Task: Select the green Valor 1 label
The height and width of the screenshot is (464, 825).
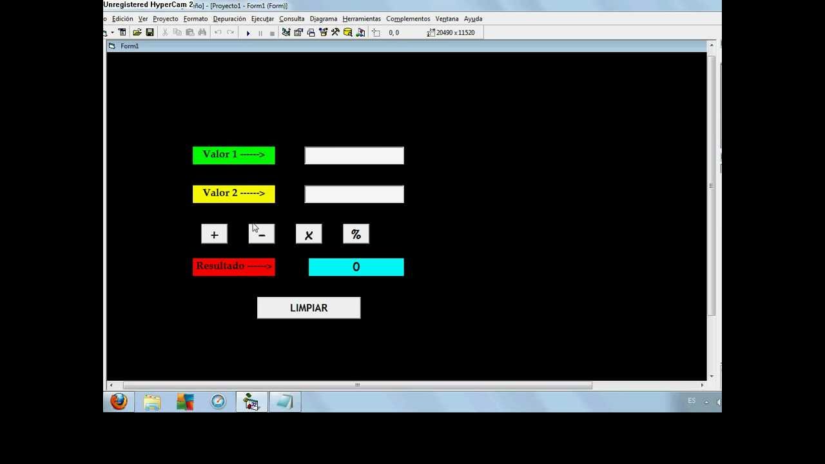Action: (x=234, y=155)
